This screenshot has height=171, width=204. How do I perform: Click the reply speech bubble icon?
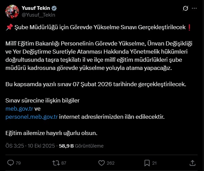pyautogui.click(x=11, y=163)
